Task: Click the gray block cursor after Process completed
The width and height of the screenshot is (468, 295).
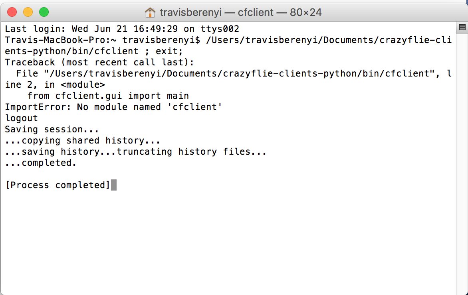Action: coord(114,185)
